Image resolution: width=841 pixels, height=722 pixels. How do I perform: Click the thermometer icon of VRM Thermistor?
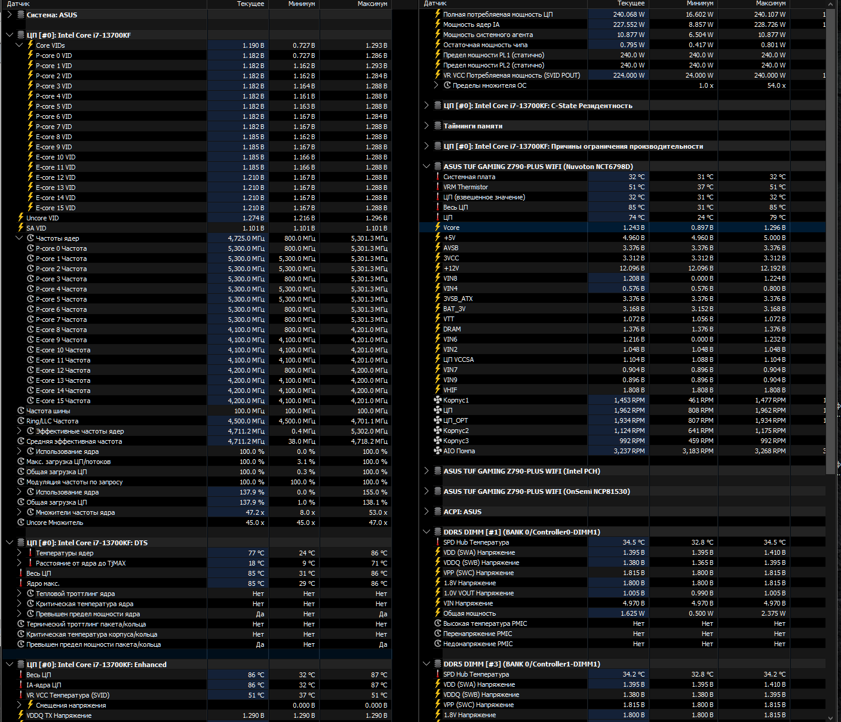[438, 186]
